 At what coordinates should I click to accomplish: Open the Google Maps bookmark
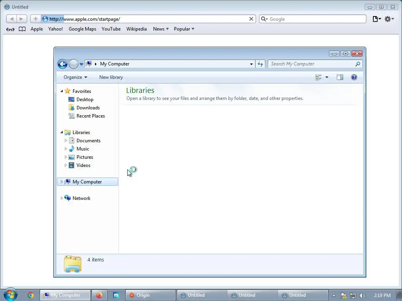click(x=82, y=29)
